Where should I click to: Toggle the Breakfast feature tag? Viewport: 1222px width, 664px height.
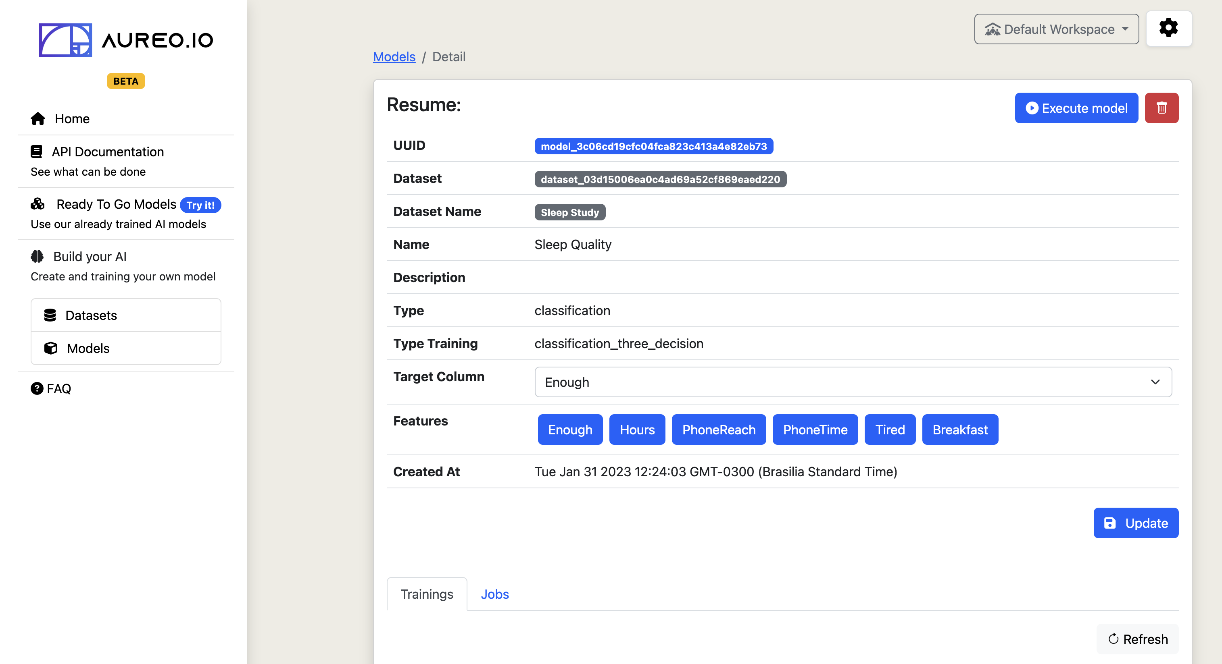coord(960,430)
